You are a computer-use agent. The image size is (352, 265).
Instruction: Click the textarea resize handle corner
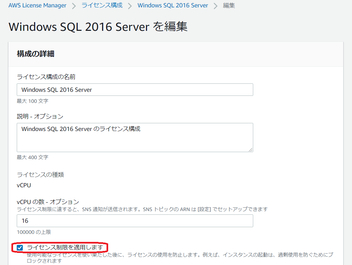(251, 149)
